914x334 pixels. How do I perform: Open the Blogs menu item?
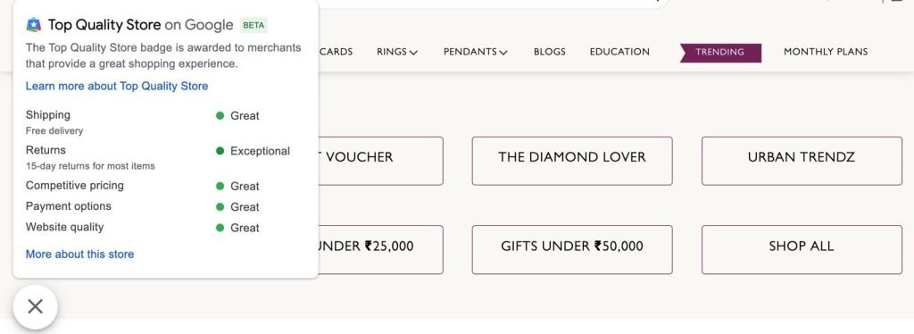(x=549, y=52)
